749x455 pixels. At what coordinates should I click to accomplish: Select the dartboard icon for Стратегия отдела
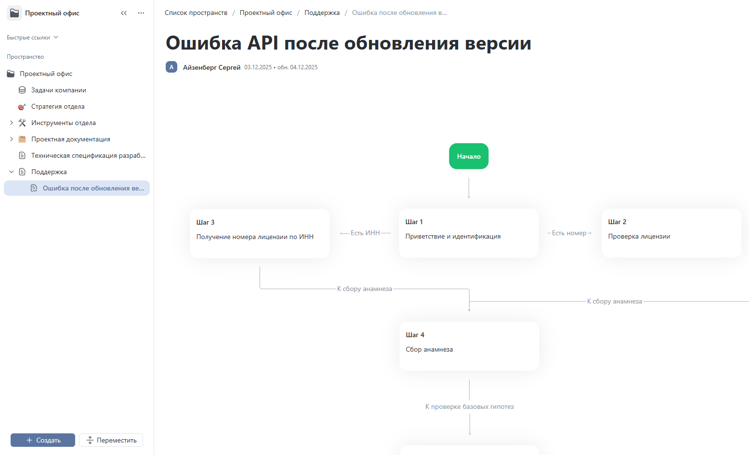coord(22,106)
